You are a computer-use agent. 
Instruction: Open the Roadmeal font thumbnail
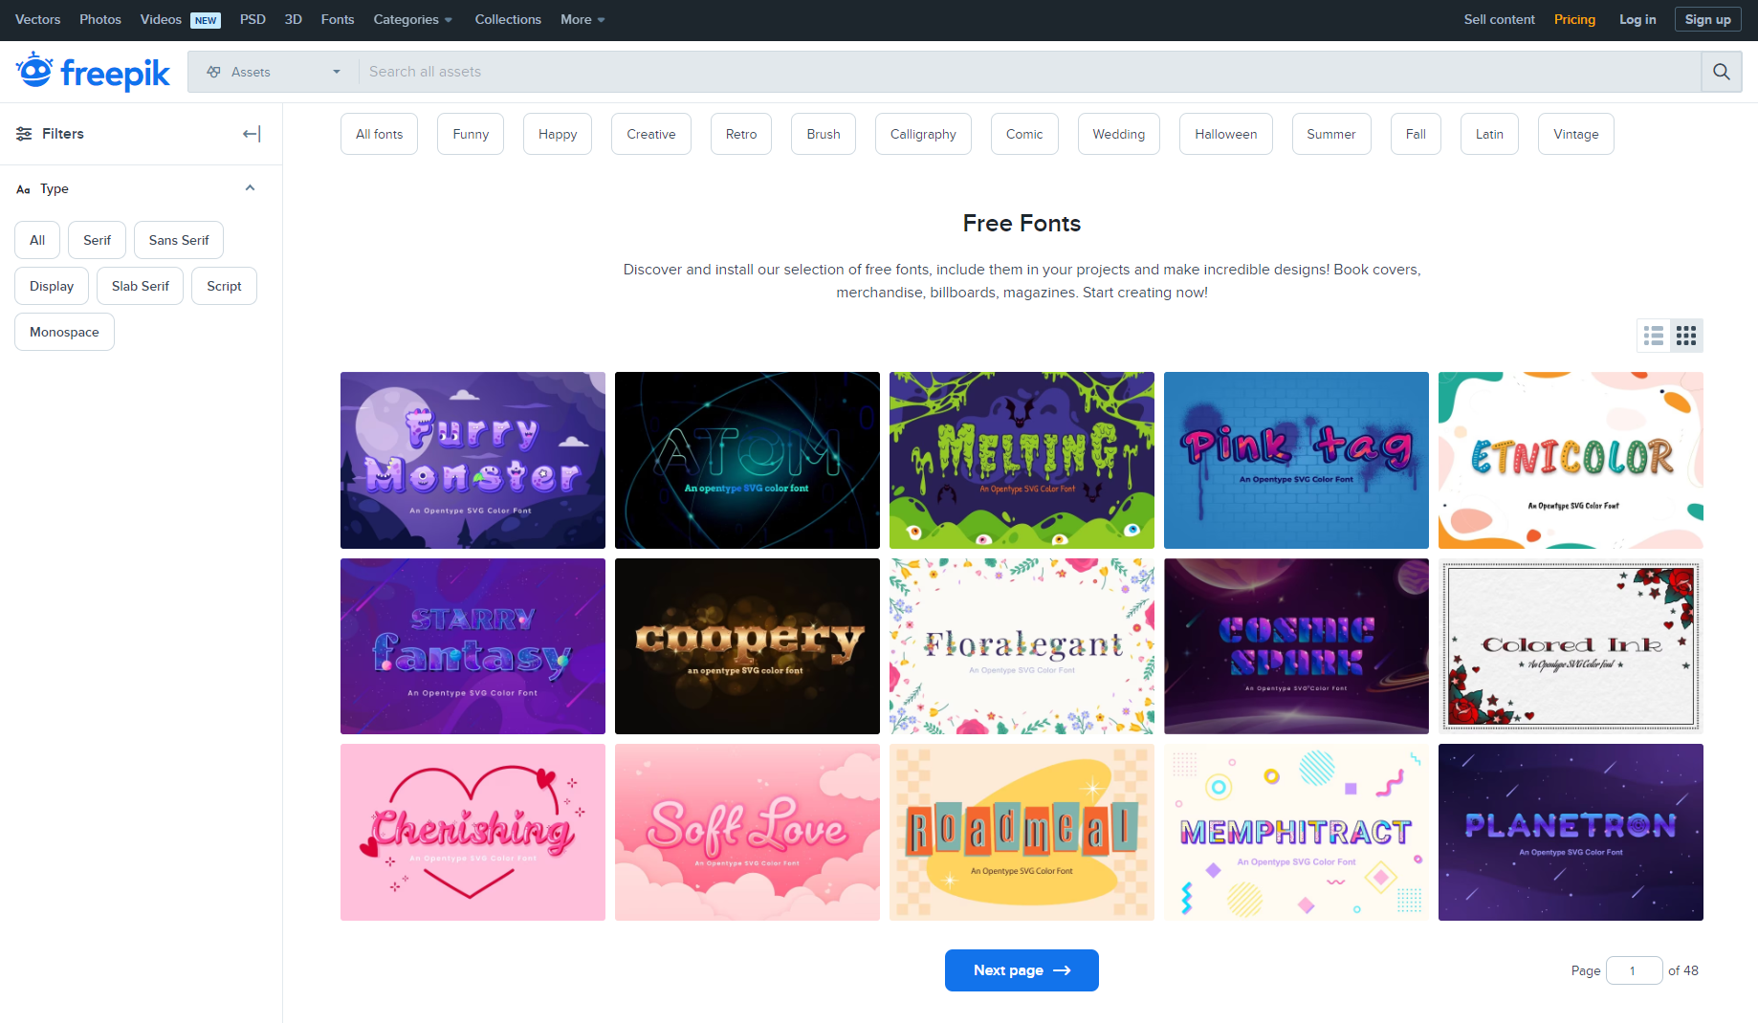tap(1022, 832)
